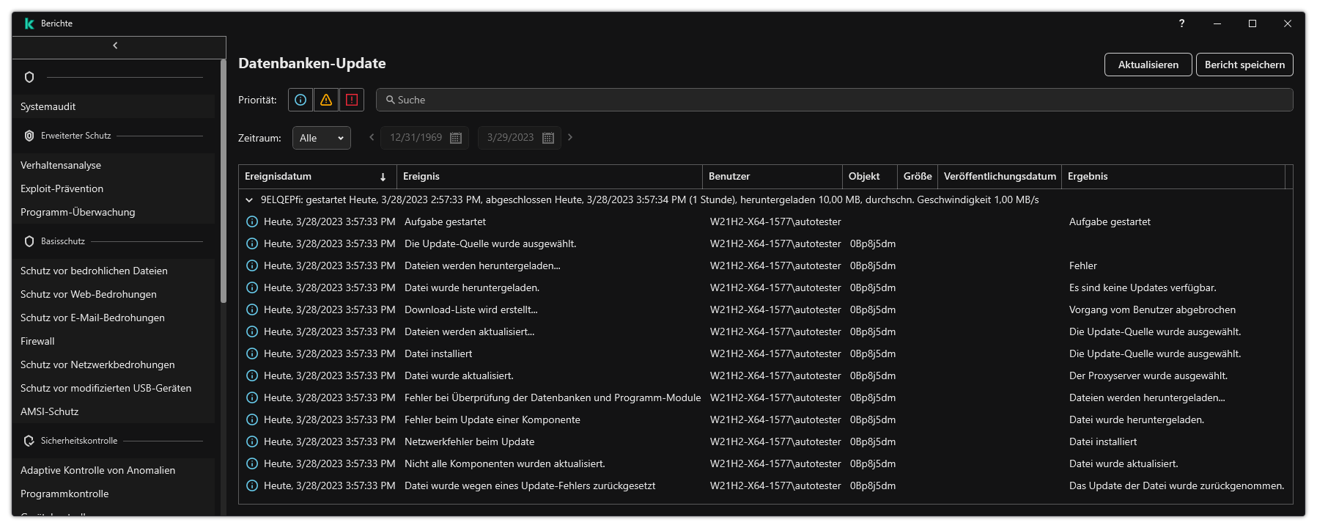
Task: Open the end date calendar picker
Action: [547, 138]
